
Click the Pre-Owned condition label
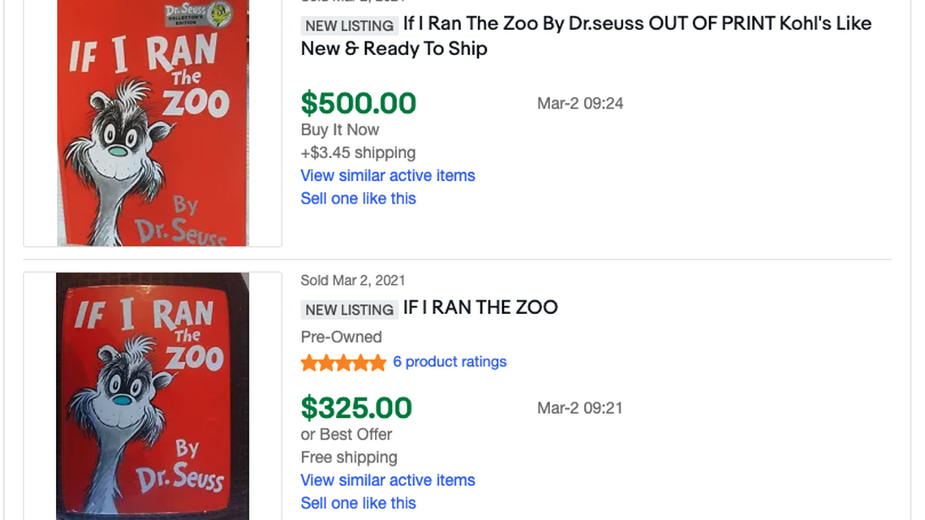(x=342, y=337)
